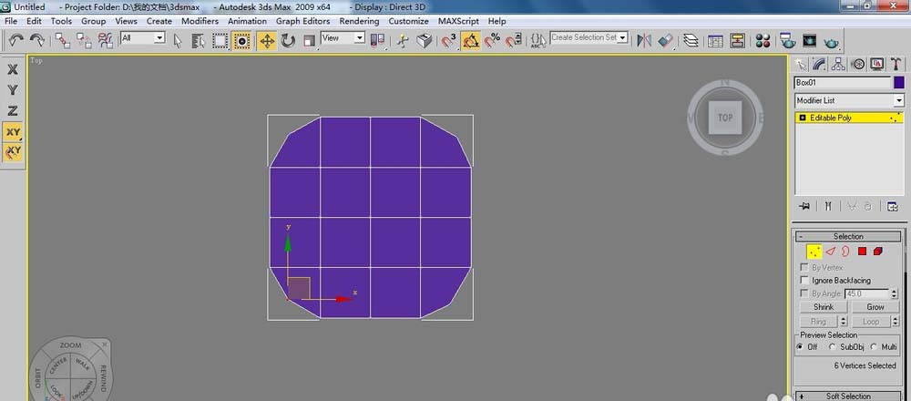
Task: Activate the Select and Link tool
Action: 62,40
